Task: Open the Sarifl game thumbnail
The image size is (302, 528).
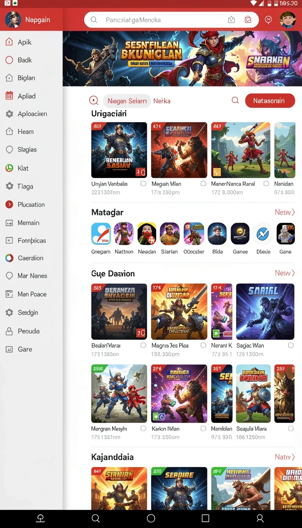Action: tap(265, 312)
